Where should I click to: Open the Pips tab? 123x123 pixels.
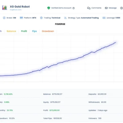pos(34,31)
